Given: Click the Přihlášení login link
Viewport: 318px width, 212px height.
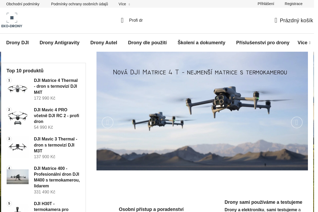Looking at the screenshot, I should tap(266, 4).
